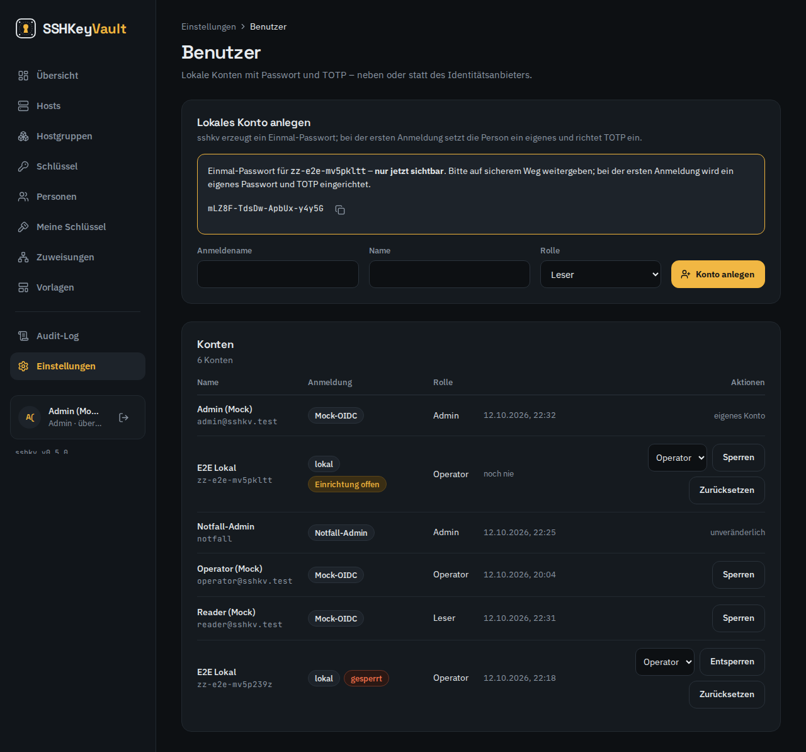Open the Audit-Log menu entry
Screen dimensions: 806x752
point(77,336)
